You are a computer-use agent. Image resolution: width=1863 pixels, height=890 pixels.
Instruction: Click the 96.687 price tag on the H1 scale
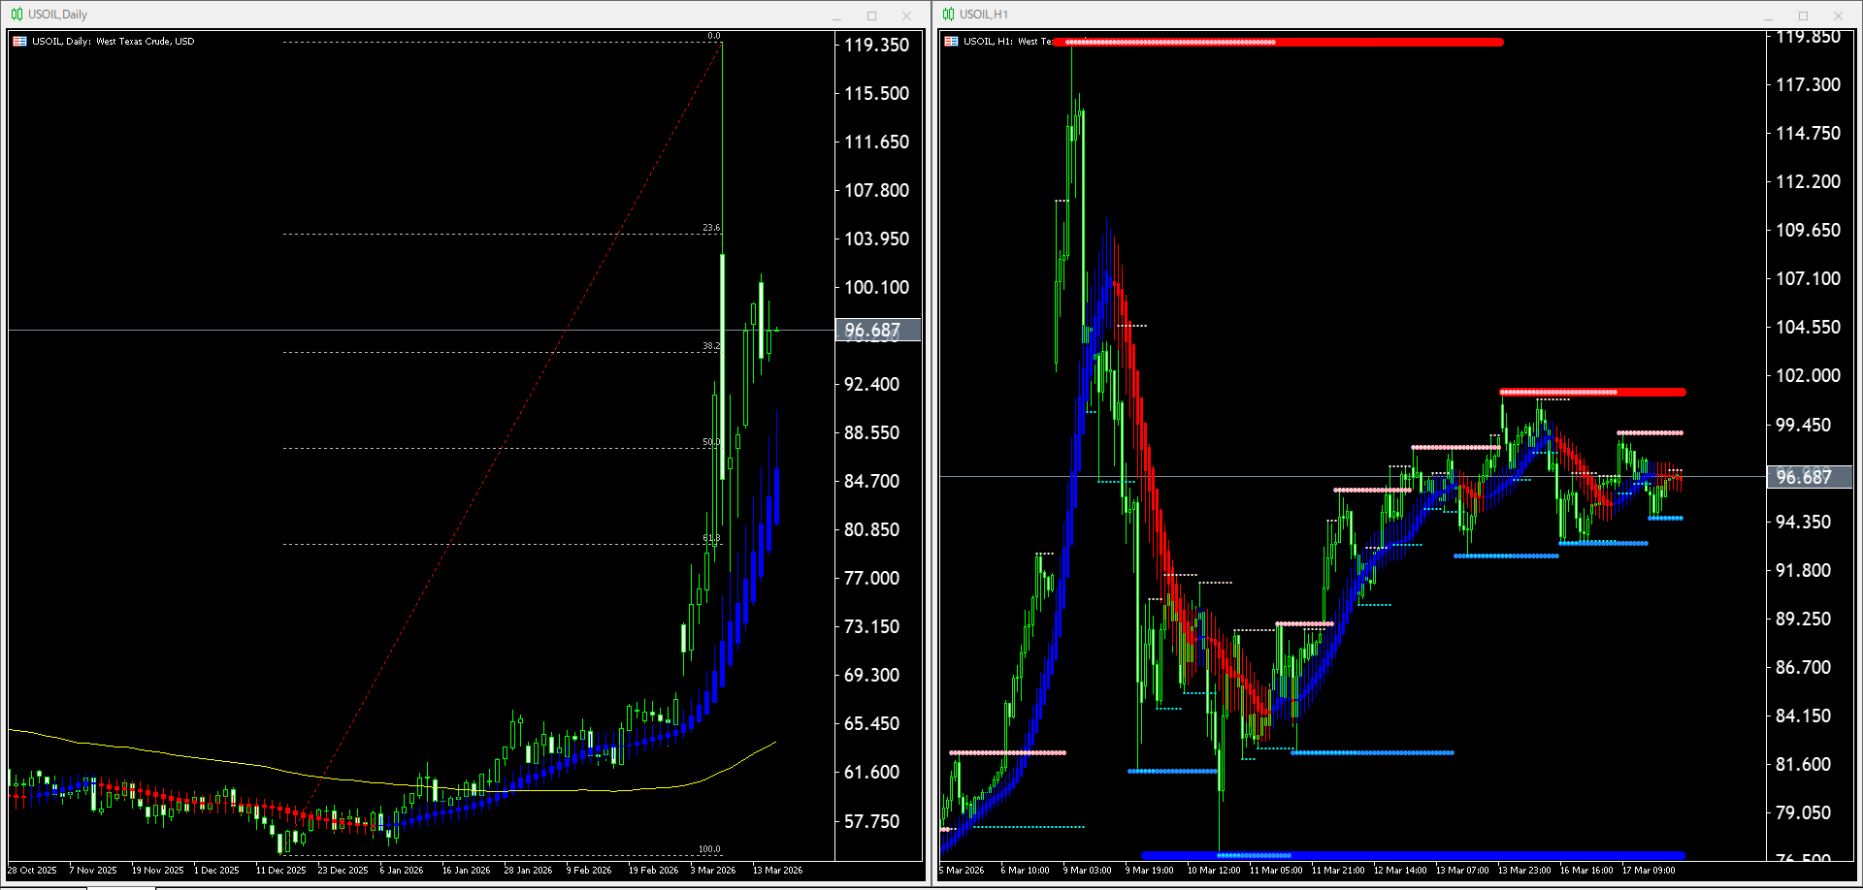(x=1809, y=476)
